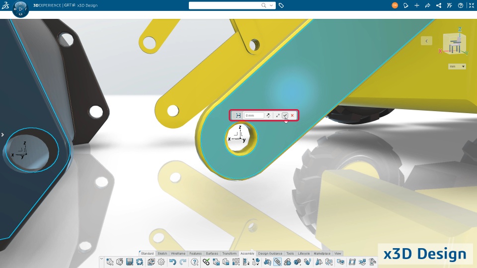Click the magnifier search icon
This screenshot has height=268, width=477.
(264, 5)
